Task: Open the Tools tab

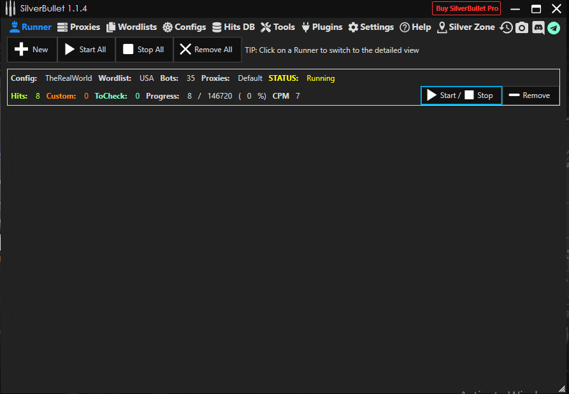Action: tap(278, 27)
